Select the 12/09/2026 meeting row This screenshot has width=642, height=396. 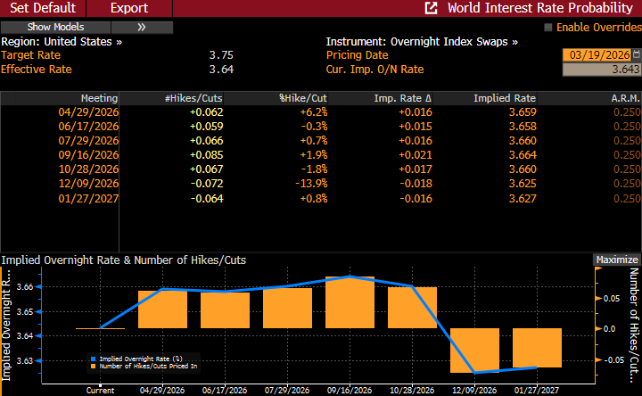(x=86, y=183)
